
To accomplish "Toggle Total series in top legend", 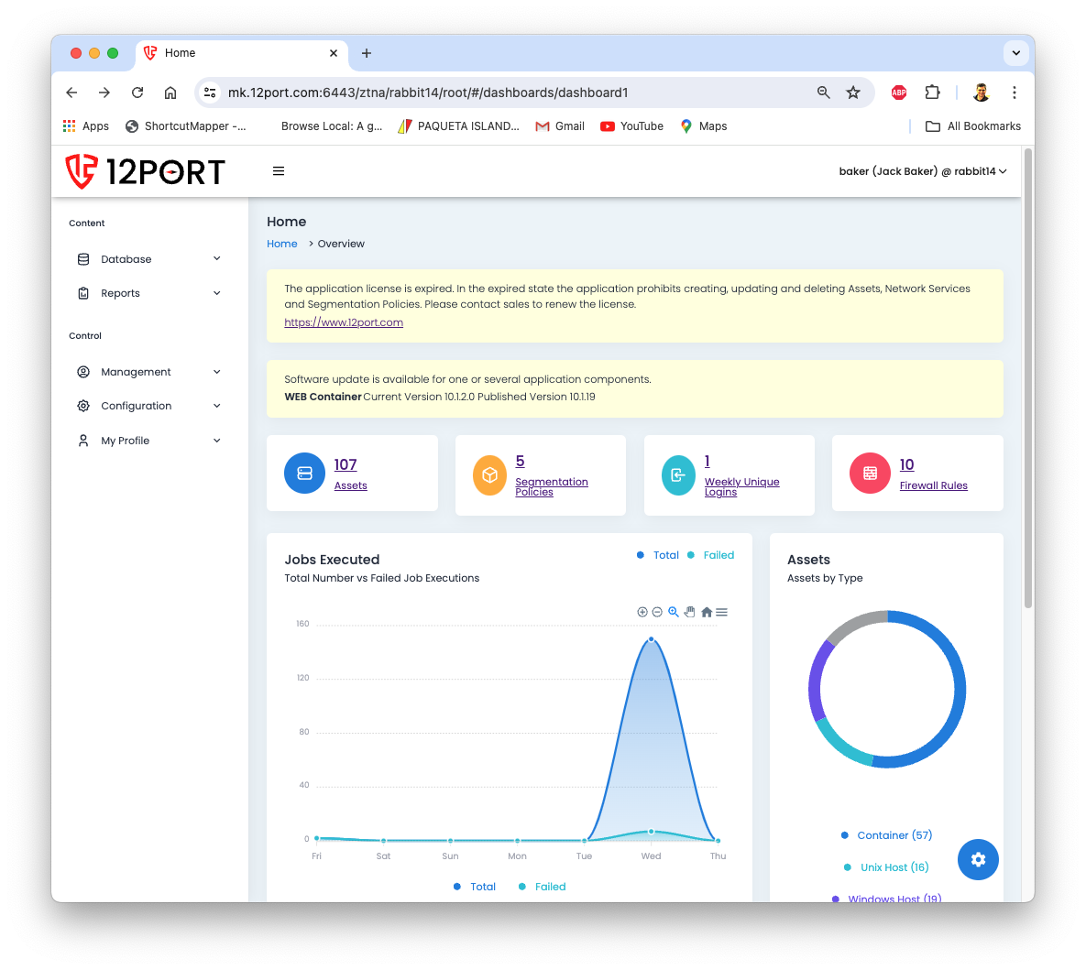I will pyautogui.click(x=665, y=555).
